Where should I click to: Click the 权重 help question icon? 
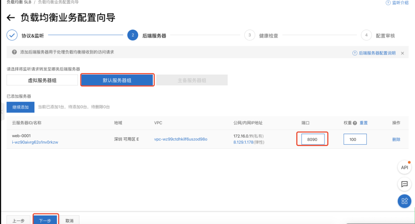355,123
